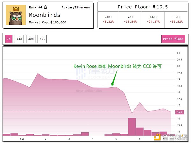Click the gold crown above the owl
Image resolution: width=191 pixels, height=144 pixels.
16,9
